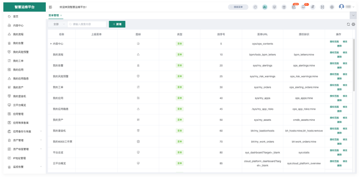Click the 搜索菜单 search box in header
The width and height of the screenshot is (360, 178).
coord(238,7)
